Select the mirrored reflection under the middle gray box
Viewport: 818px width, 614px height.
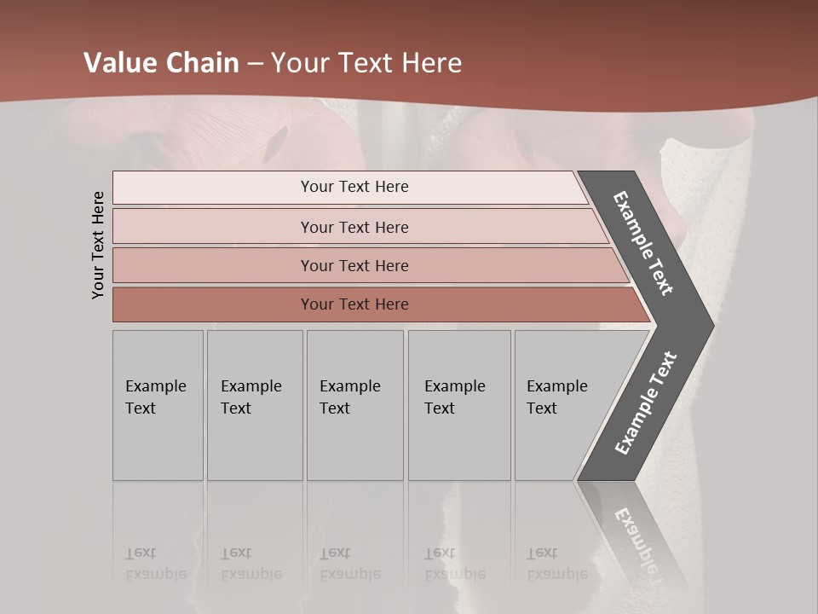tap(354, 546)
